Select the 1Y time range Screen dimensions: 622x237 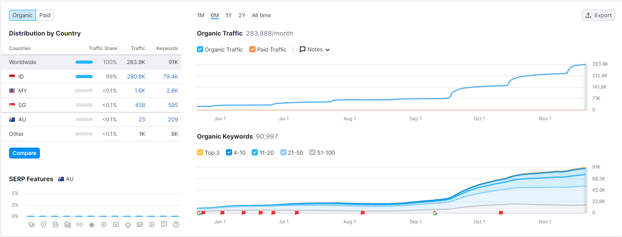229,15
